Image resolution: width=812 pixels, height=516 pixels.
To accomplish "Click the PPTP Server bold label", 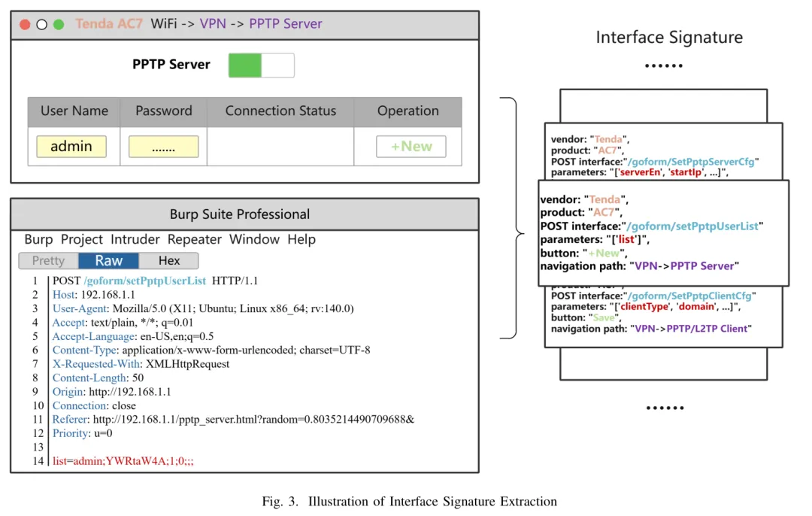I will 171,65.
